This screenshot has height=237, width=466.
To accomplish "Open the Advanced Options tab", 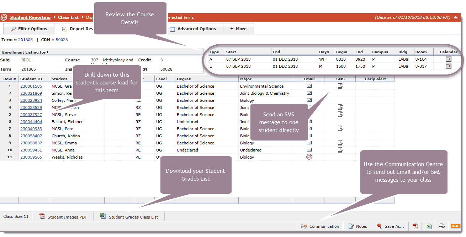I will click(193, 29).
